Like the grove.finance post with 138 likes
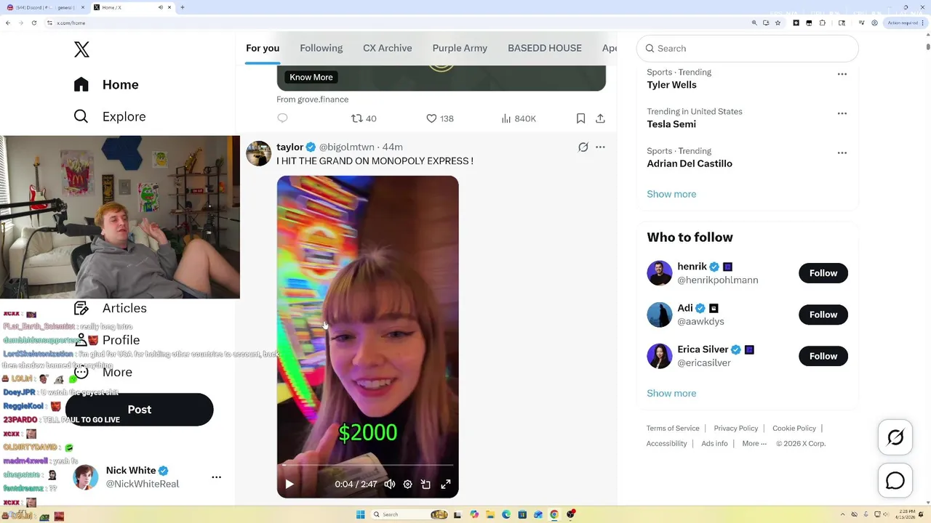The image size is (931, 523). [x=439, y=118]
